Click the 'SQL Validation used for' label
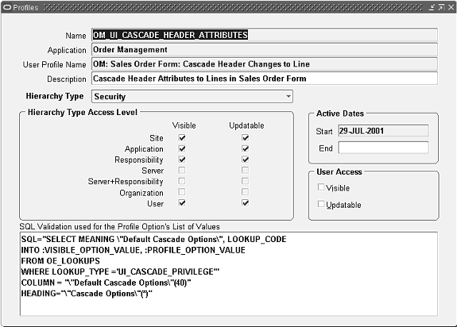The width and height of the screenshot is (457, 327). pyautogui.click(x=119, y=227)
